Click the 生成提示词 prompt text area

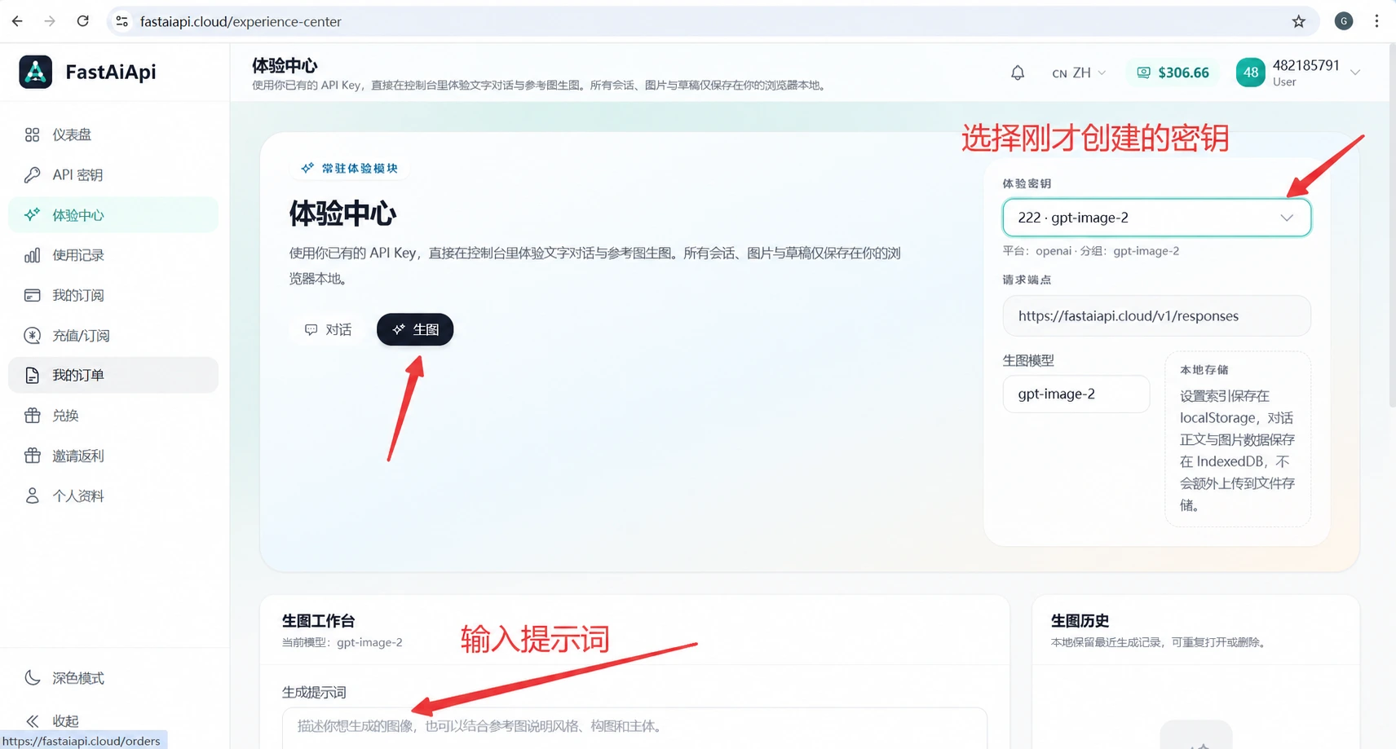pos(634,728)
